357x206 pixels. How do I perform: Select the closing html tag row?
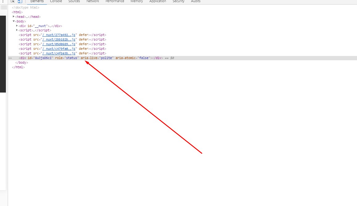(18, 67)
